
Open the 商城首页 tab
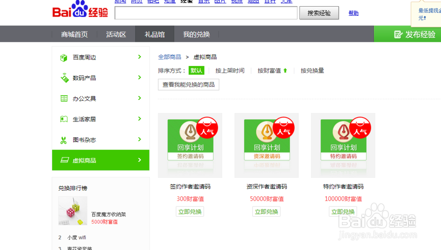coord(75,34)
